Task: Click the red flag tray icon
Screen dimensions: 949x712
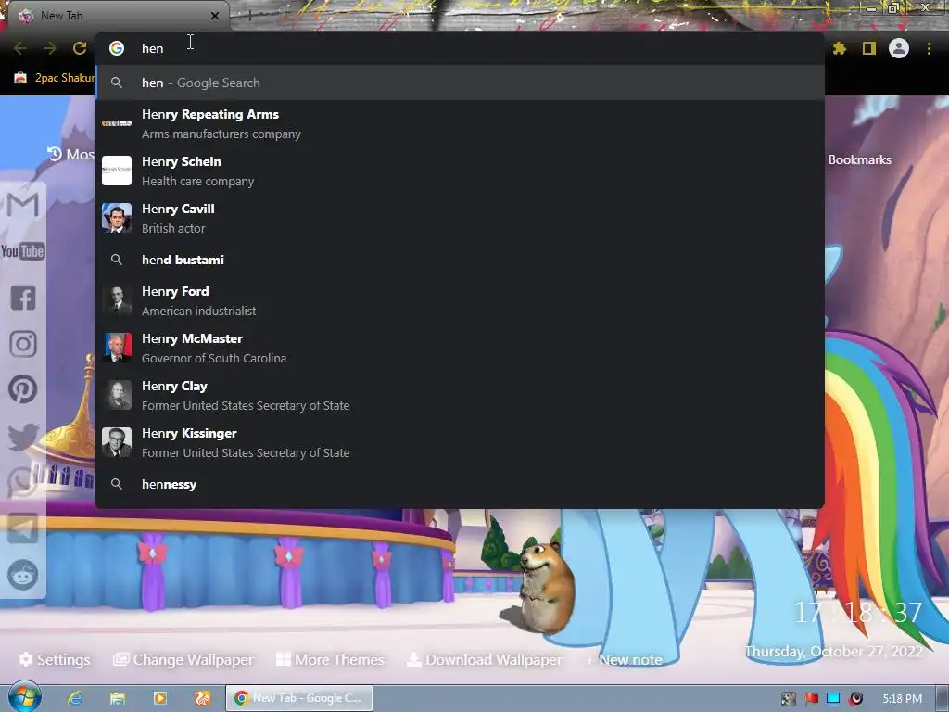Action: pyautogui.click(x=811, y=699)
